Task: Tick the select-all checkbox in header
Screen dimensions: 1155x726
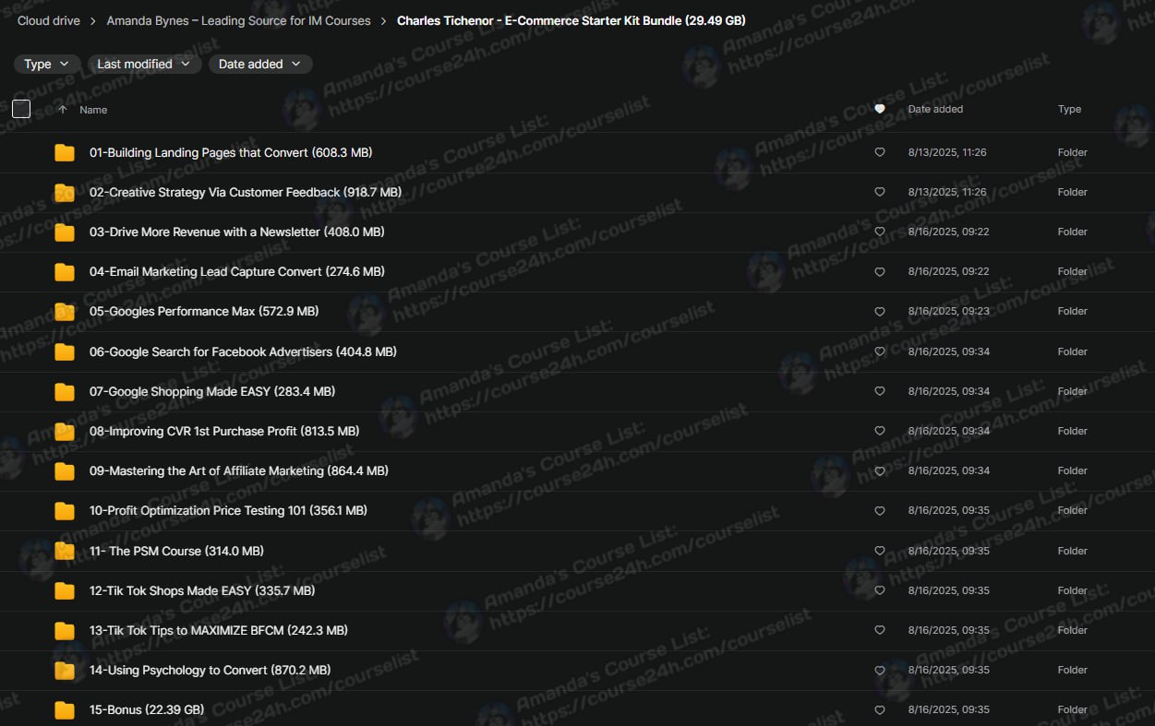Action: [21, 110]
